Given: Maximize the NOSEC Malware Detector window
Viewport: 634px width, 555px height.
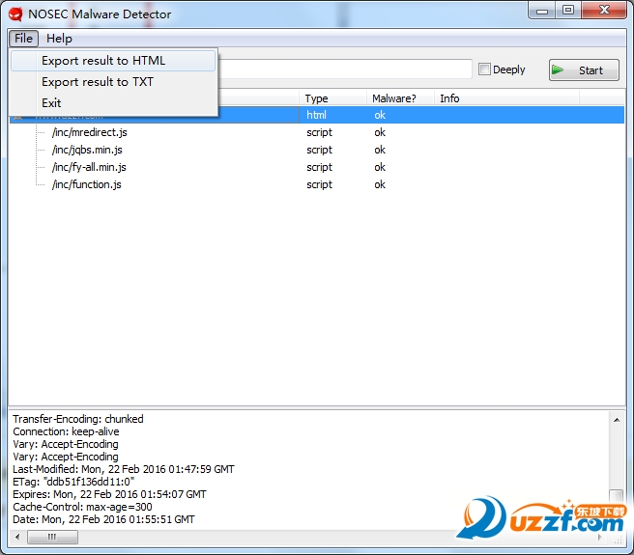Looking at the screenshot, I should 568,10.
